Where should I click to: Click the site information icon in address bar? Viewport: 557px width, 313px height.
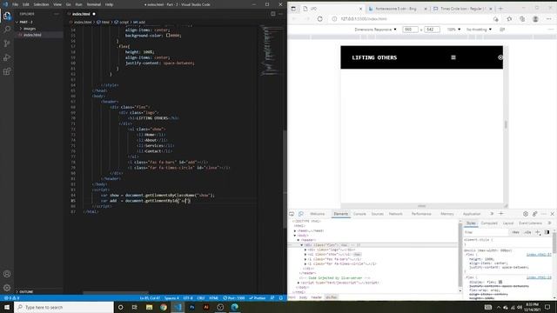[x=334, y=19]
